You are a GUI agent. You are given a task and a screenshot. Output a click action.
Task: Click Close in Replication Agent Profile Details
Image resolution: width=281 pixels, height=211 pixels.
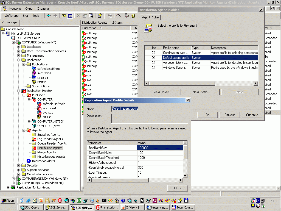tap(178, 188)
